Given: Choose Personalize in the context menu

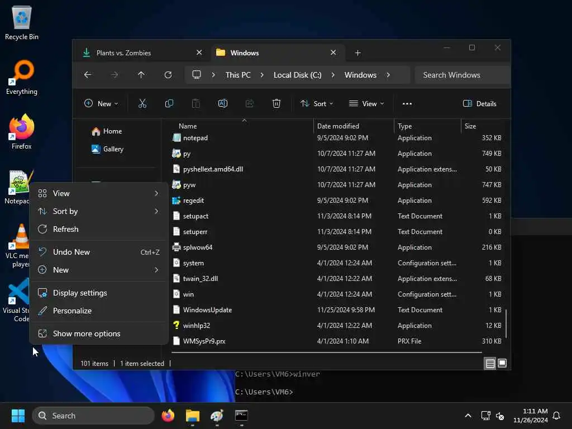Looking at the screenshot, I should coord(98,311).
